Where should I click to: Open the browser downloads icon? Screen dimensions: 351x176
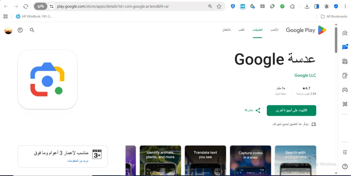[307, 6]
